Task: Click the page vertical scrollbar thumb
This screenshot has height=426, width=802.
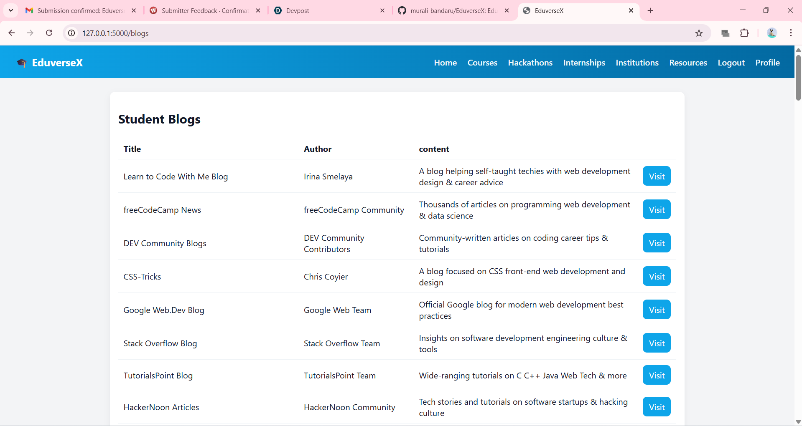Action: click(798, 78)
